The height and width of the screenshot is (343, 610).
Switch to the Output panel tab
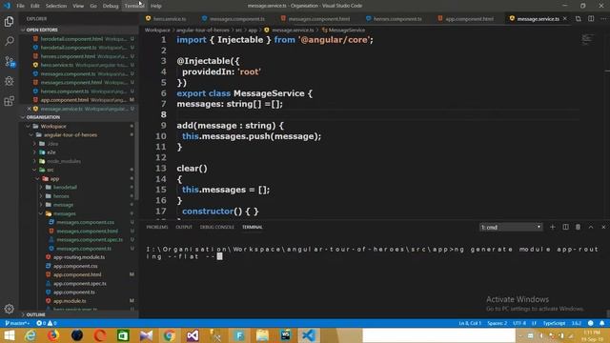(184, 227)
